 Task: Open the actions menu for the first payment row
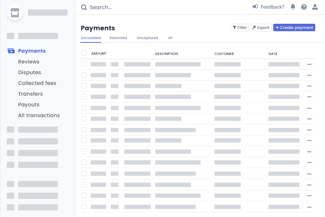pos(309,64)
